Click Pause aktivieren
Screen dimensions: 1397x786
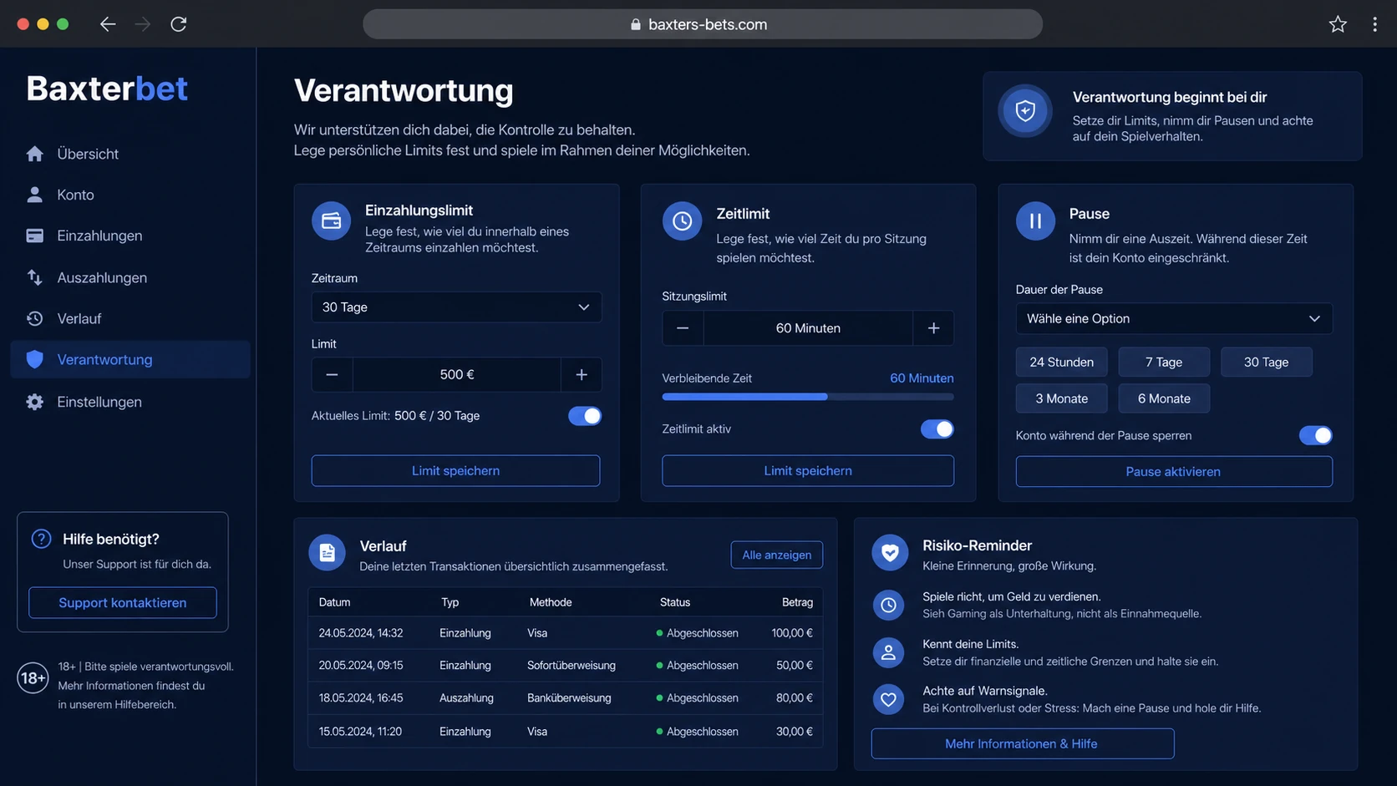pos(1174,471)
